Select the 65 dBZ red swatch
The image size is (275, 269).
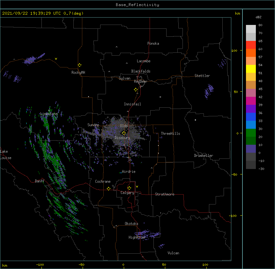(251, 45)
